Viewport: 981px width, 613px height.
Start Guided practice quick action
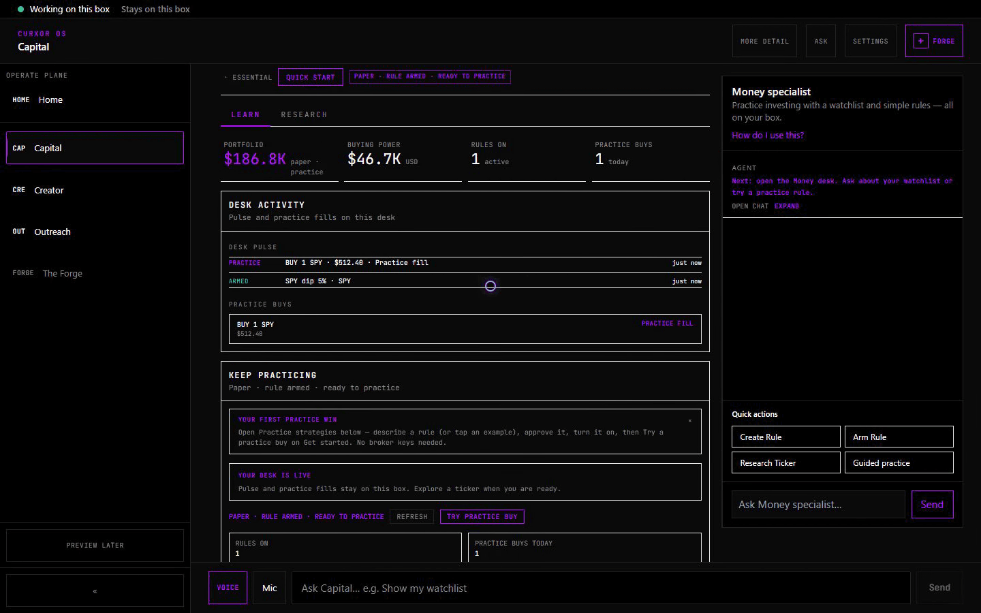pyautogui.click(x=899, y=462)
